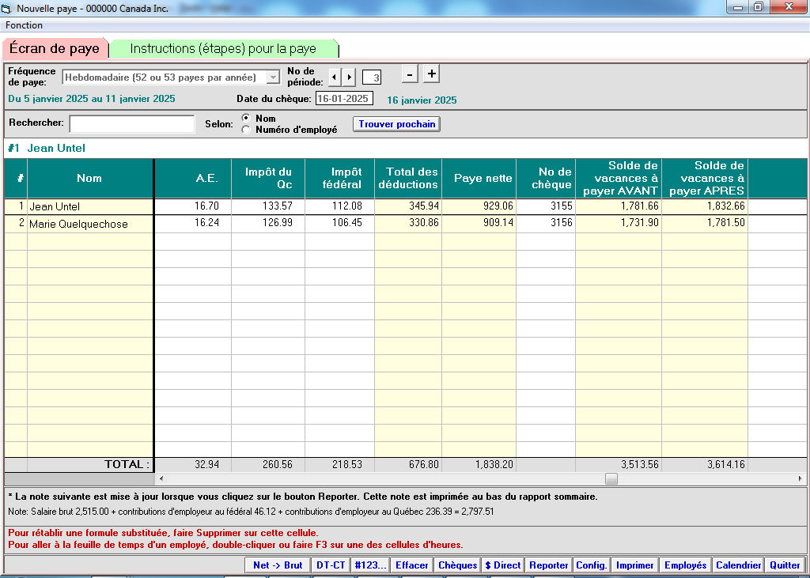Click the Net -> Brut button

[x=278, y=565]
